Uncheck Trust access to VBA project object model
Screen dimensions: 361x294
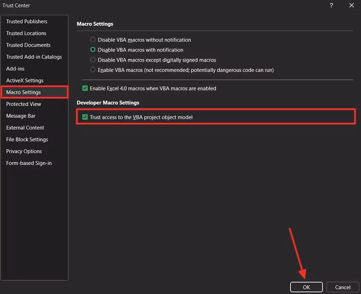pyautogui.click(x=85, y=117)
